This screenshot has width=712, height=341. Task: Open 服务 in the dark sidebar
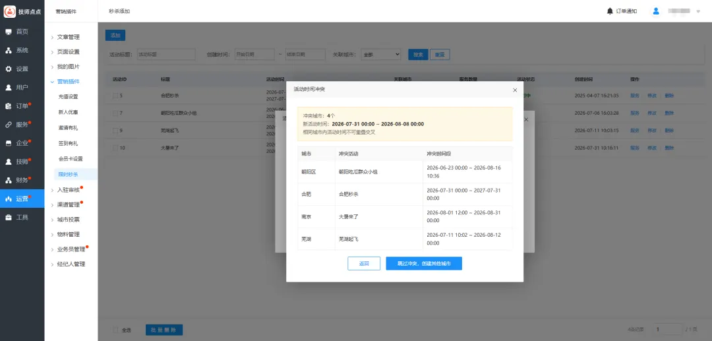pos(22,125)
